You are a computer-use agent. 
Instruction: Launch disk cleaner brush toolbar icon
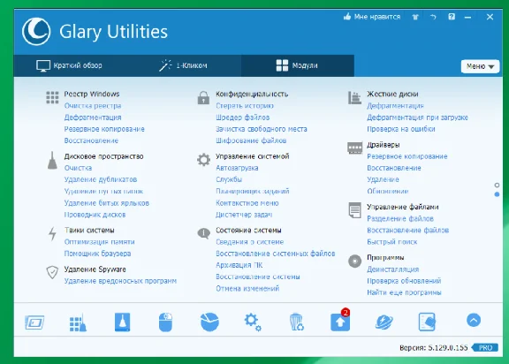122,322
